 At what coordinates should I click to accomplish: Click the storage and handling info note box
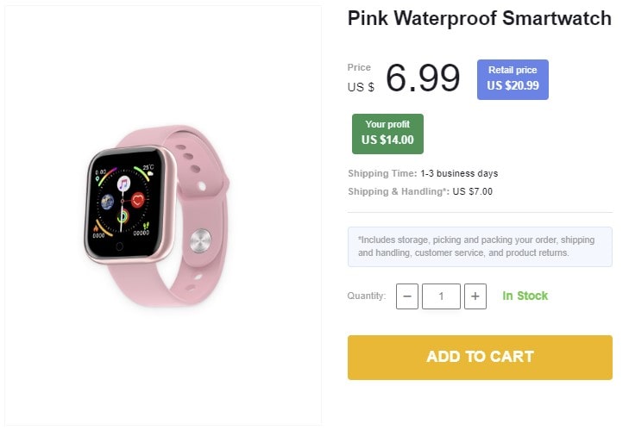coord(480,246)
